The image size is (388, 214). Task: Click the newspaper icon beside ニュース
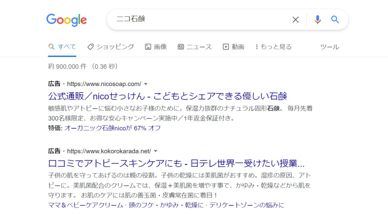[181, 47]
